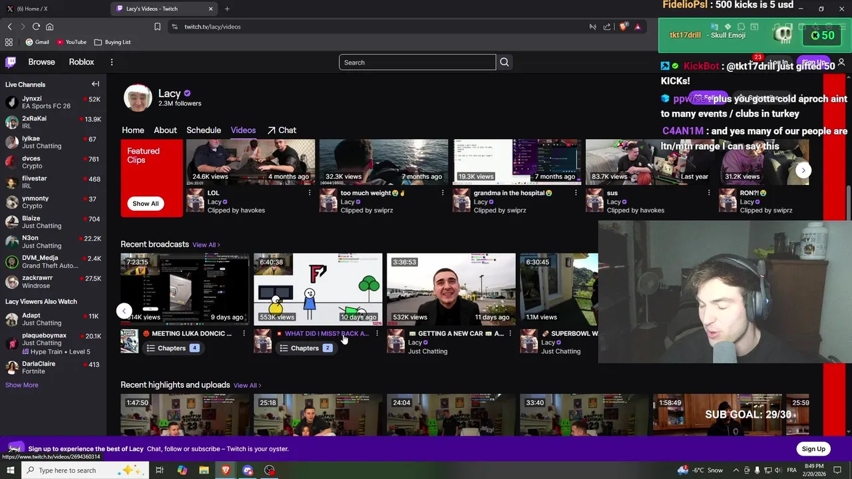
Task: Click the bottom banner Sign Up button
Action: [813, 449]
